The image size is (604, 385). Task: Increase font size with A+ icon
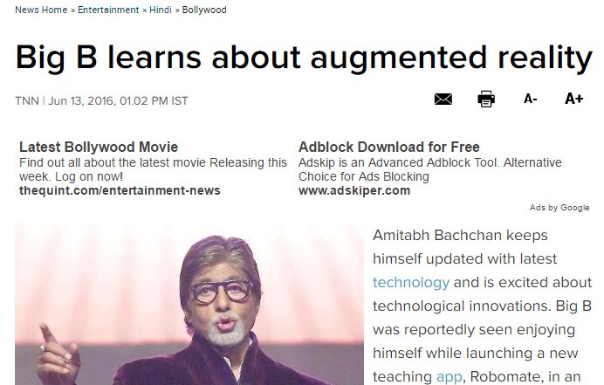[x=574, y=99]
